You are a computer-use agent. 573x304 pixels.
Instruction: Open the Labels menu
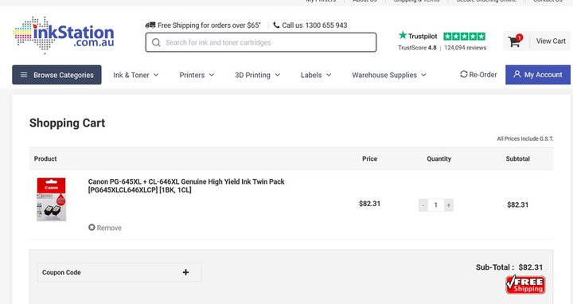[x=316, y=75]
